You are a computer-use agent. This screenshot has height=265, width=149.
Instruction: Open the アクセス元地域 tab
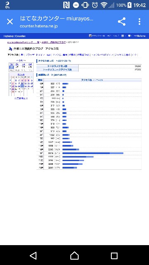click(x=123, y=55)
